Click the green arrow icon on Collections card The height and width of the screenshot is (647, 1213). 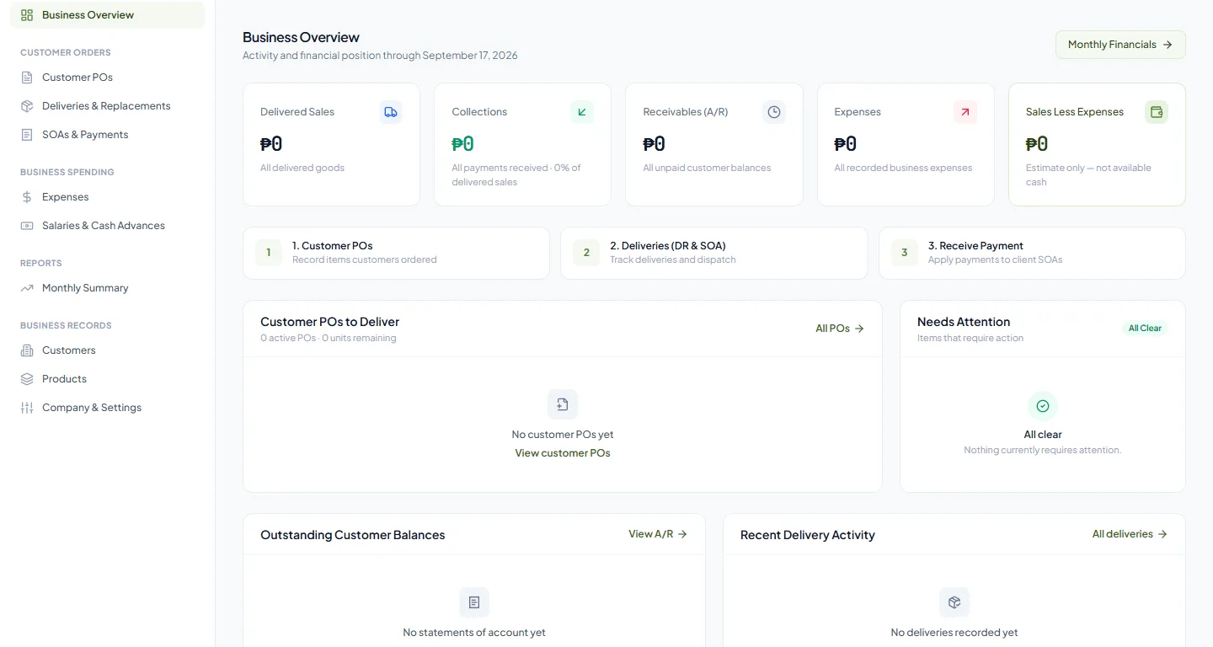(582, 112)
